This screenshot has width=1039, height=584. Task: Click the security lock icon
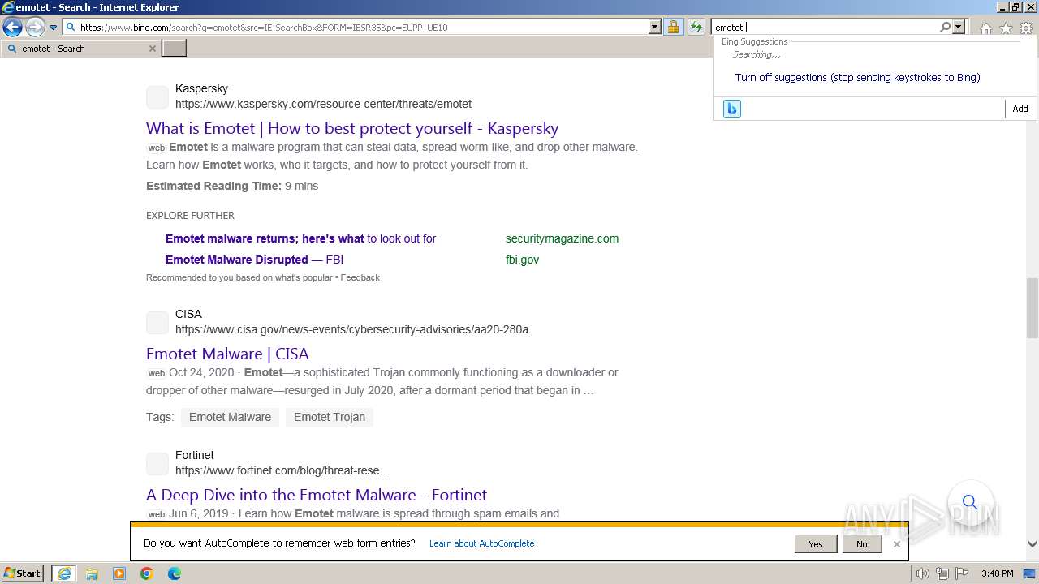pos(673,27)
